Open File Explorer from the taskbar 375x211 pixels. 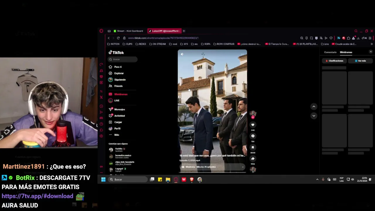pyautogui.click(x=168, y=180)
